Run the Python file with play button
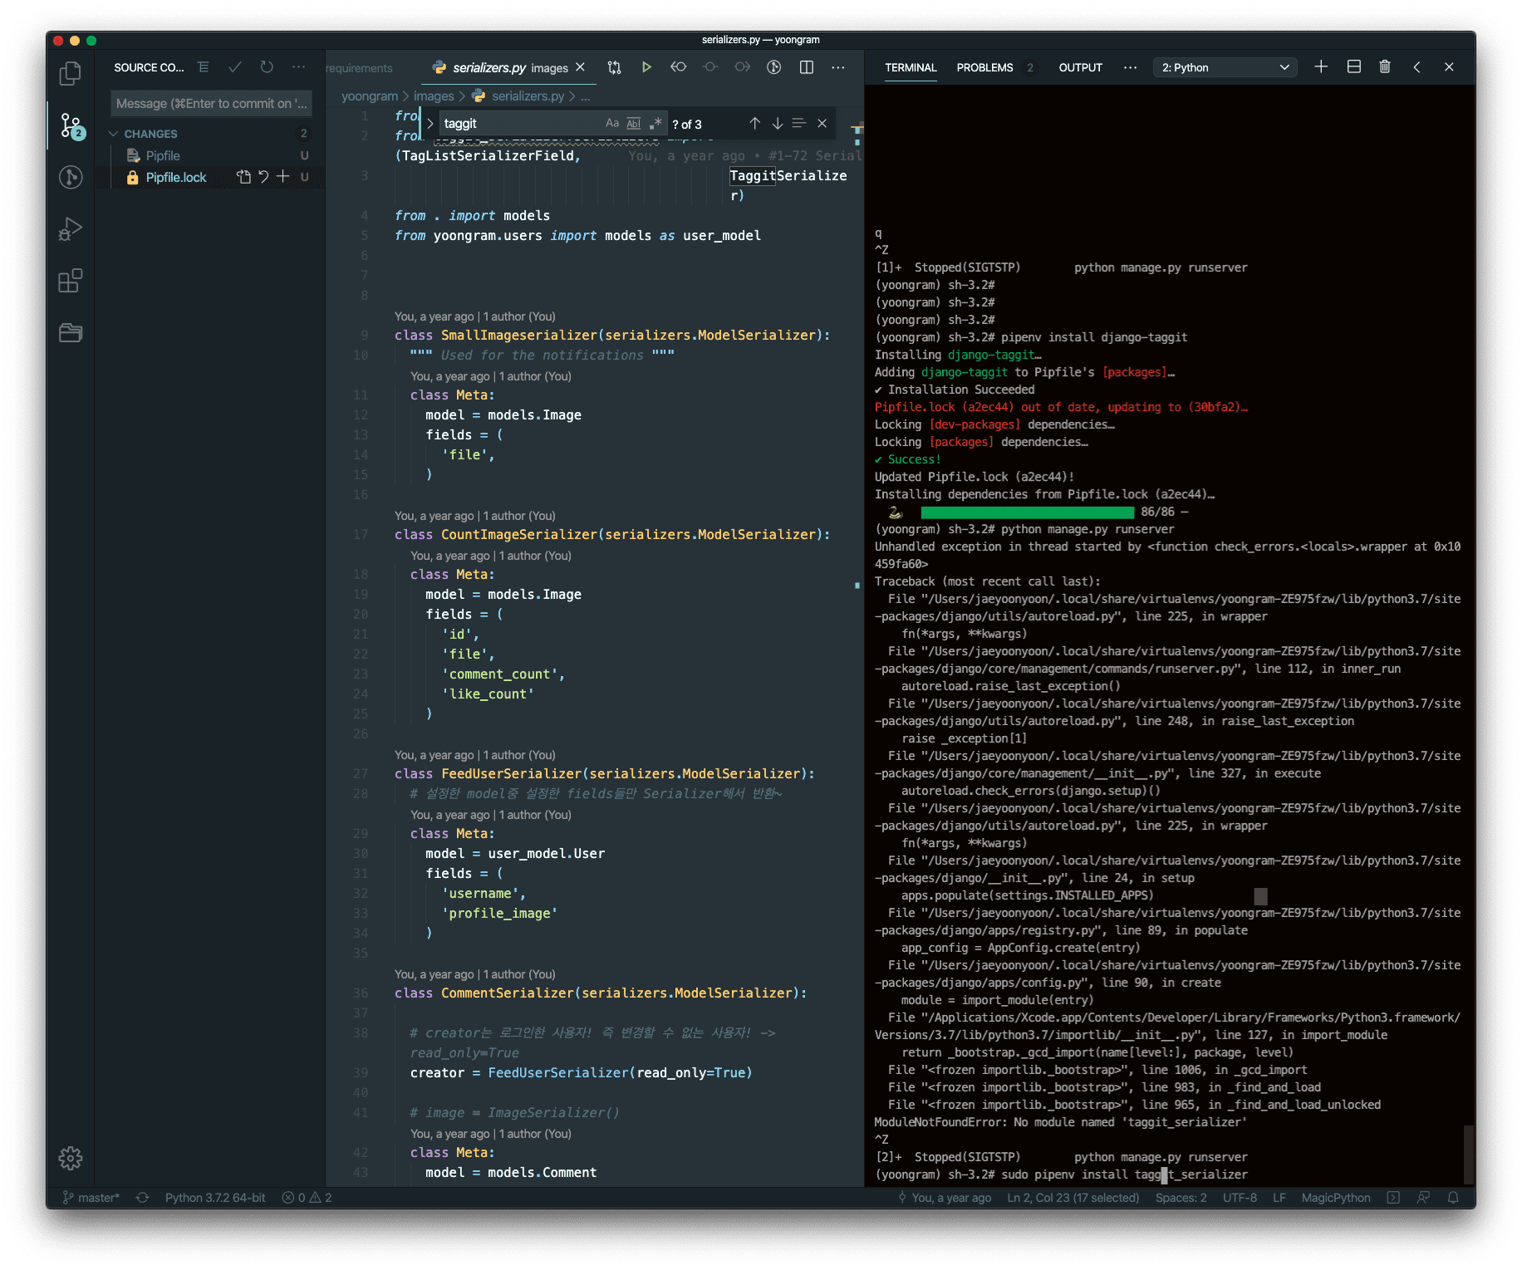This screenshot has width=1522, height=1270. pyautogui.click(x=646, y=67)
